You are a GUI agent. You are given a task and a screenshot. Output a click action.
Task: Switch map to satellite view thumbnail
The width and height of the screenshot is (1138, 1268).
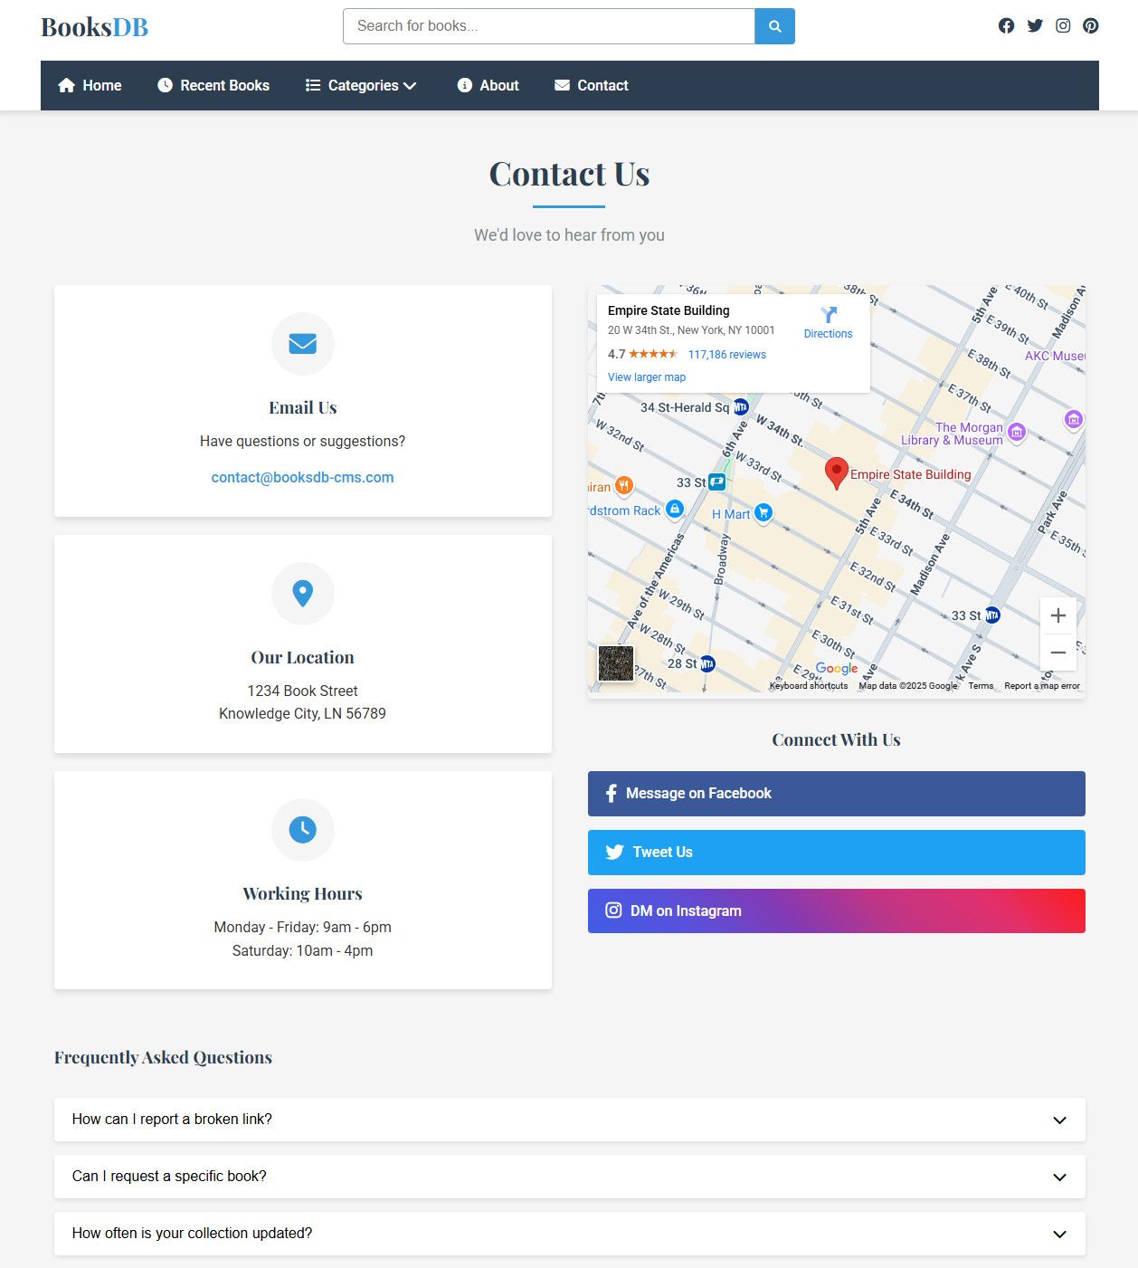(616, 663)
